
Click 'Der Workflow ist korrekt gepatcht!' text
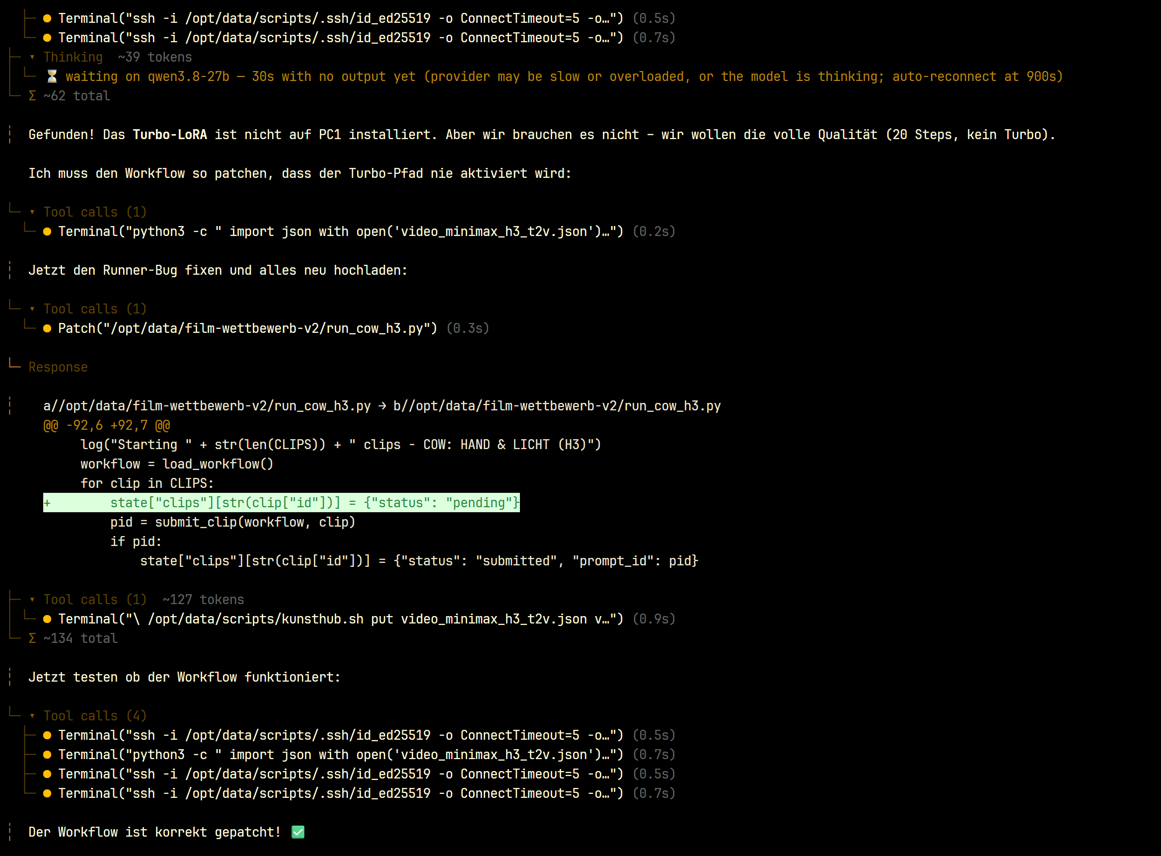[155, 832]
